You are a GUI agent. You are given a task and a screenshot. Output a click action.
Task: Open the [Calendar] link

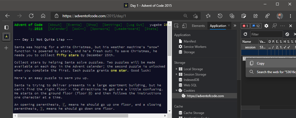pos(58,29)
